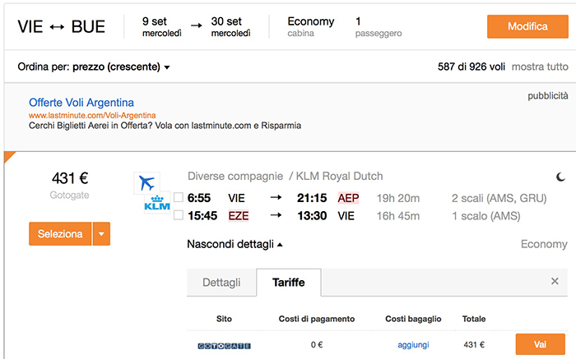Switch to the Dettagli tab
Image resolution: width=576 pixels, height=359 pixels.
coord(221,283)
